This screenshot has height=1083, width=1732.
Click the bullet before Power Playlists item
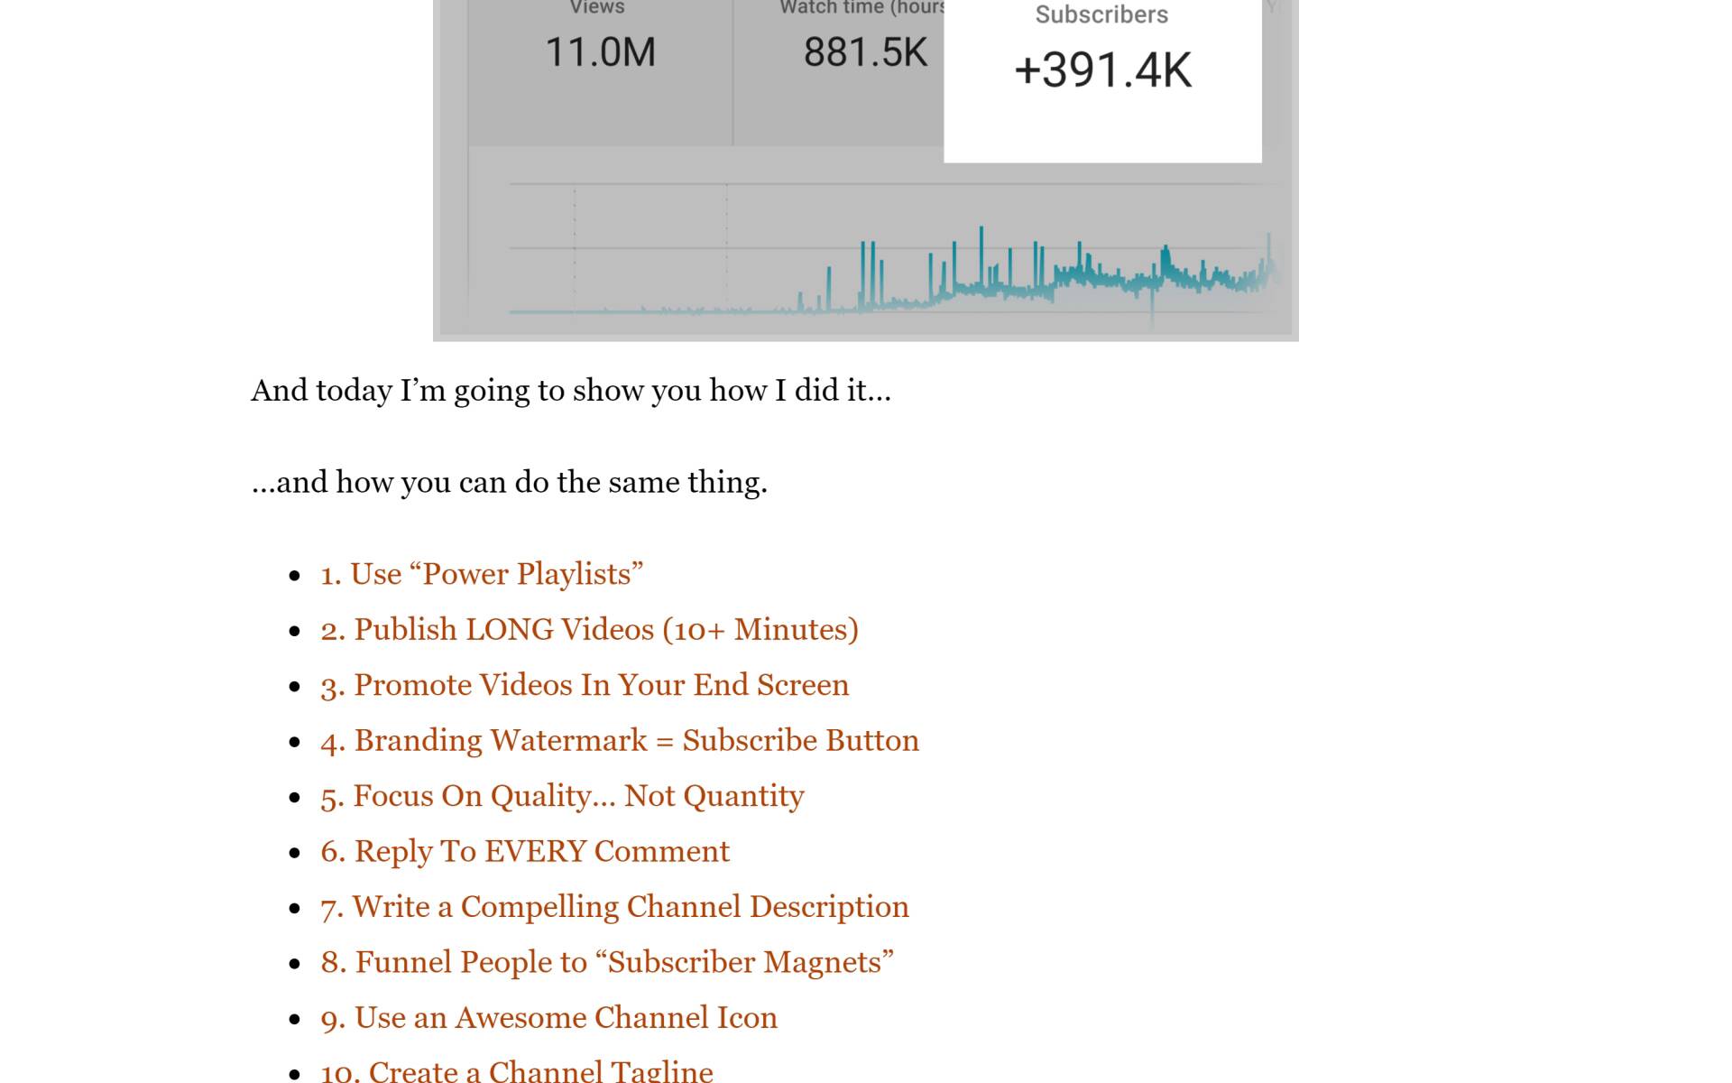coord(295,576)
